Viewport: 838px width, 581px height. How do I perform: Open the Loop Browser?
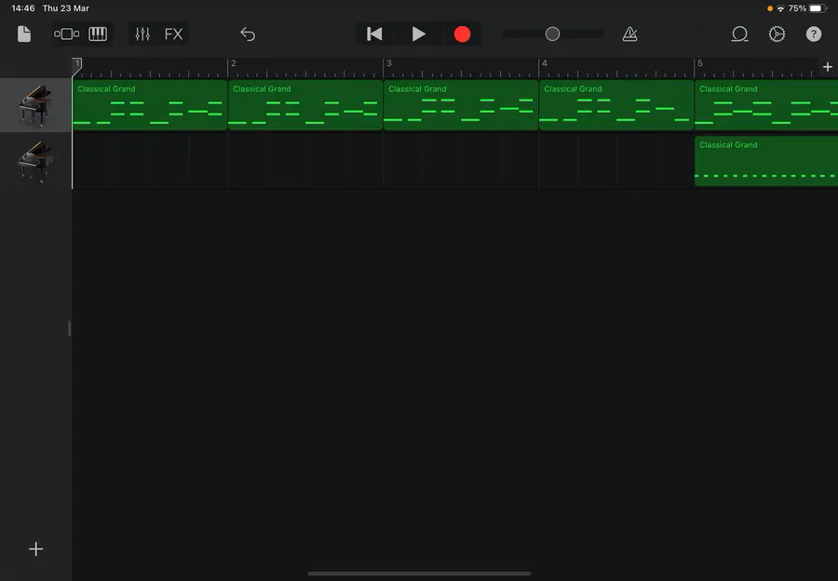739,34
